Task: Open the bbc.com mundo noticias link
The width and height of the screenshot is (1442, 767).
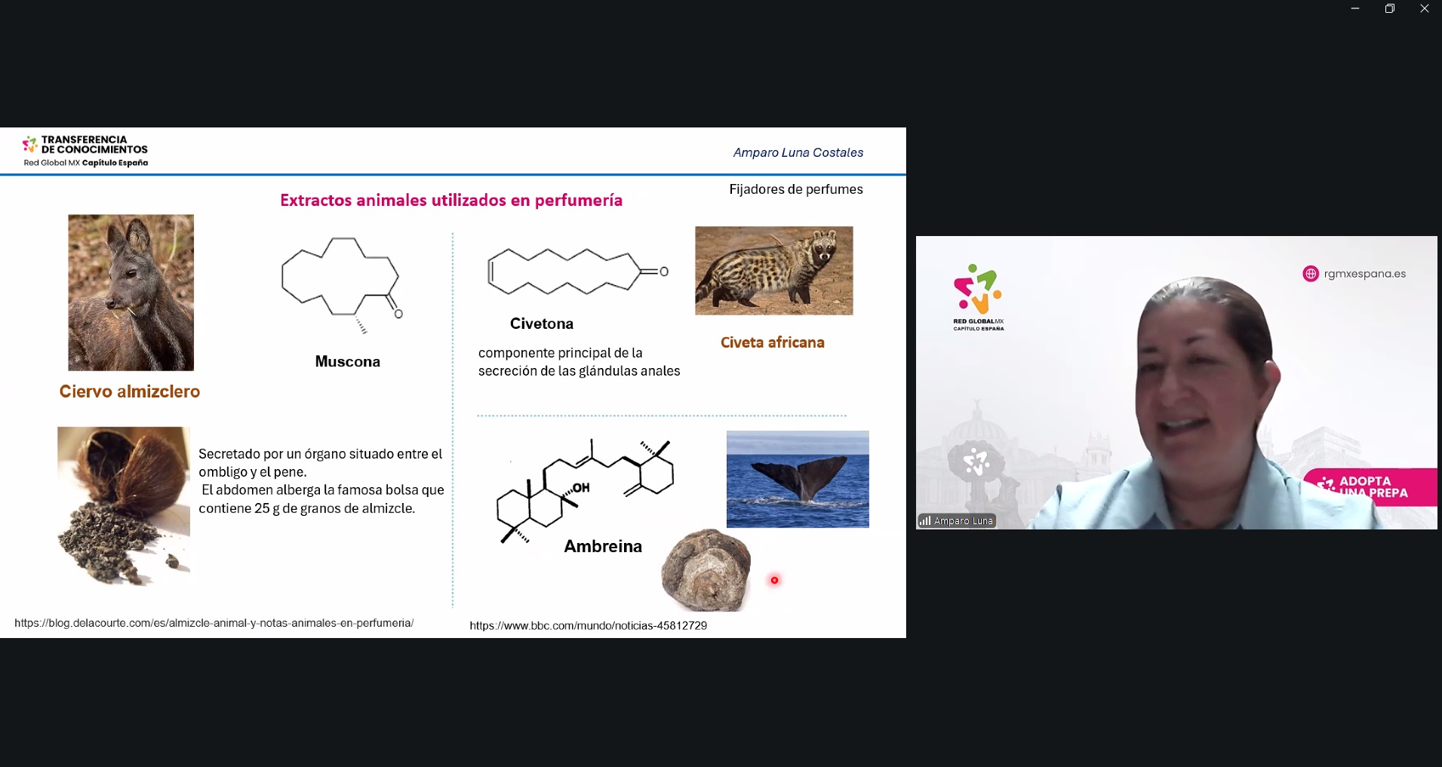Action: point(589,625)
